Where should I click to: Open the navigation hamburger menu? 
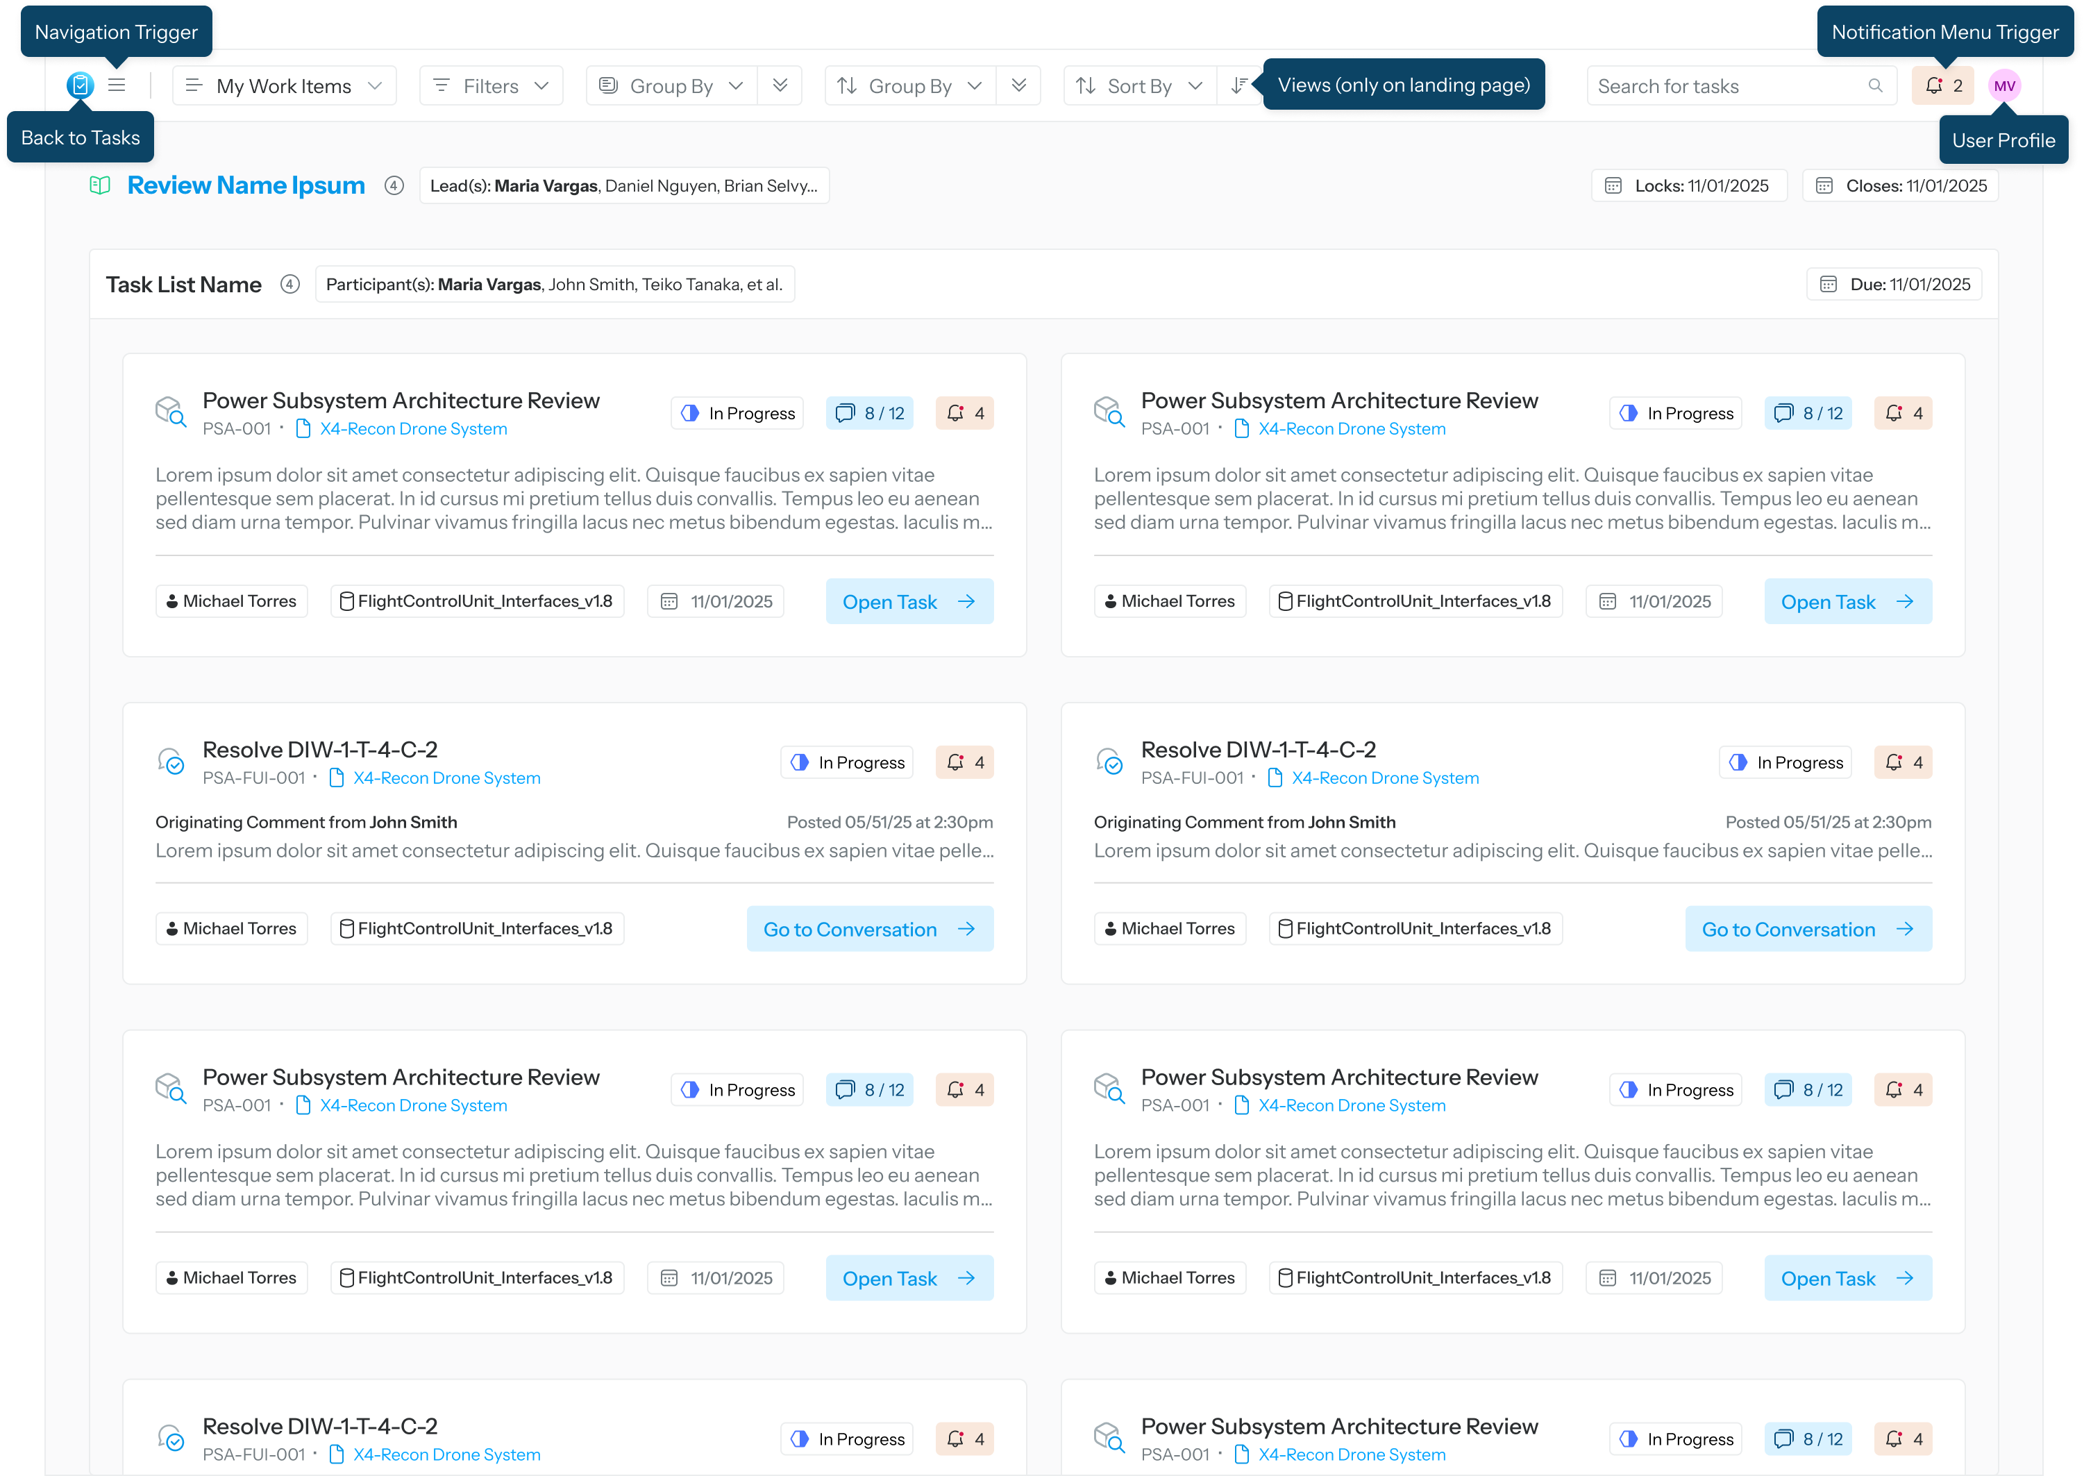tap(117, 85)
